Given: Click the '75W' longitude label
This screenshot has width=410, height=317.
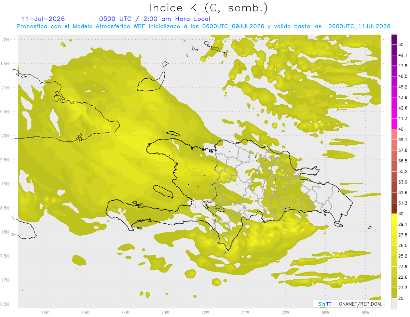Looking at the screenshot, I should (85, 313).
